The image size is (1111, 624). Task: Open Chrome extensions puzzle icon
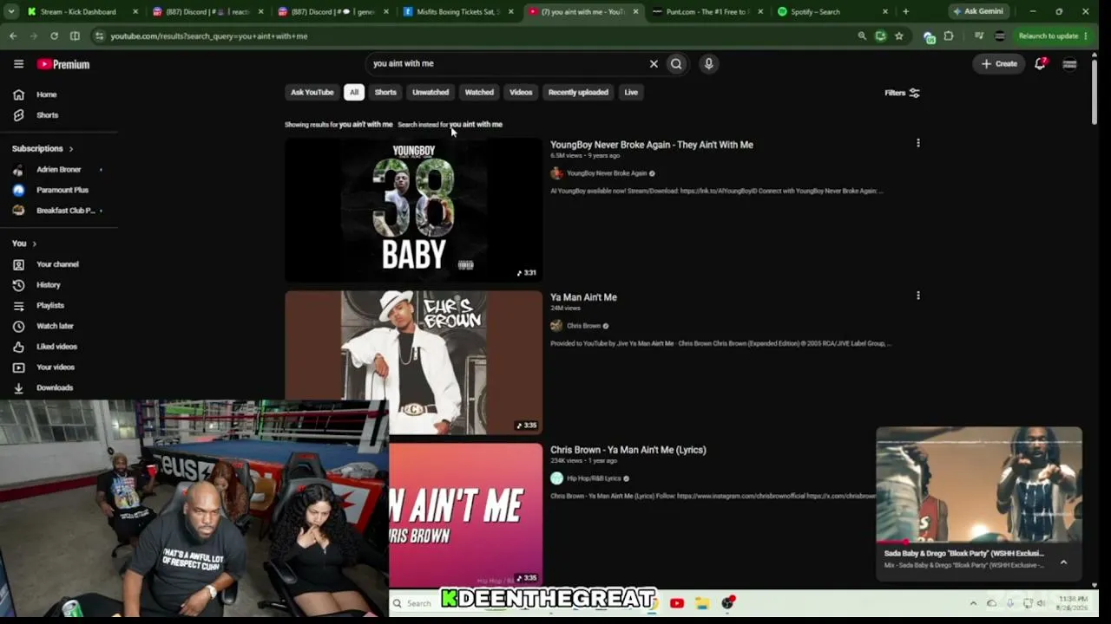pyautogui.click(x=949, y=36)
